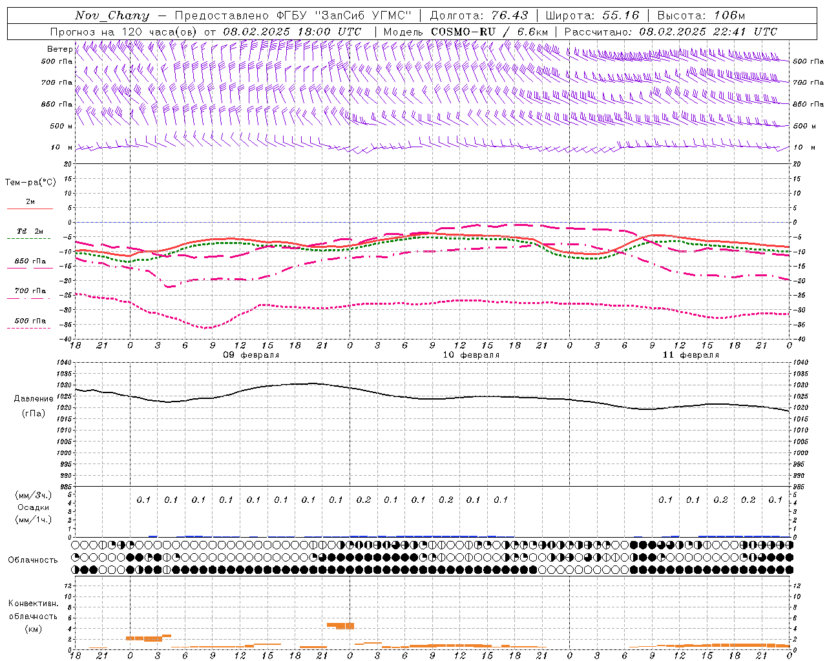Click the 'Конвективн.' convective cloud label
Viewport: 827px width, 661px height.
point(33,604)
